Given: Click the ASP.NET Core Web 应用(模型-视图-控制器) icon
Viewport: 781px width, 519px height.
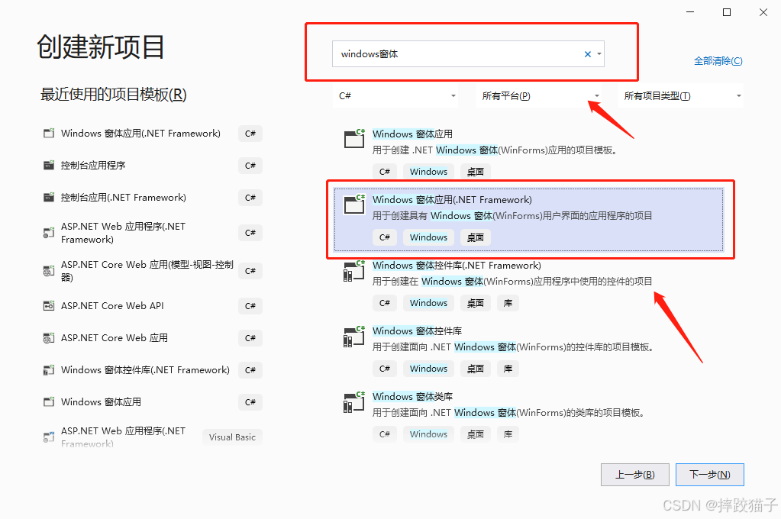Looking at the screenshot, I should coord(49,271).
